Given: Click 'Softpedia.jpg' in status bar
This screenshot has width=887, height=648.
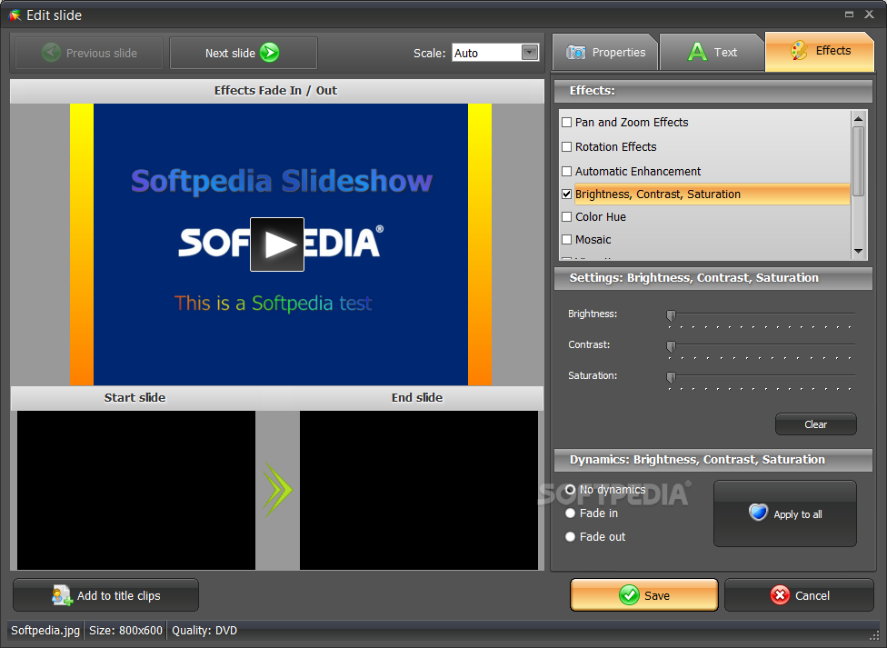Looking at the screenshot, I should [45, 631].
